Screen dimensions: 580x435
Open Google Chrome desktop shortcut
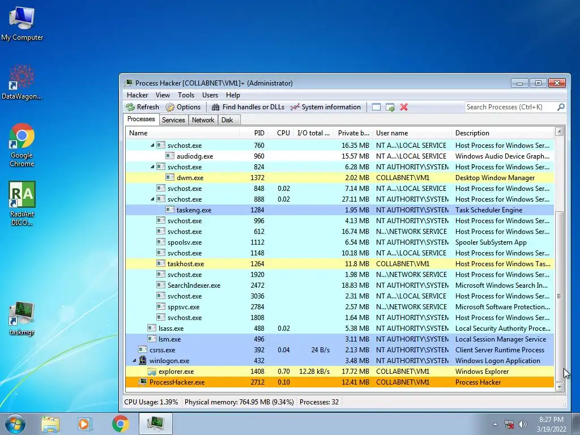pos(22,145)
